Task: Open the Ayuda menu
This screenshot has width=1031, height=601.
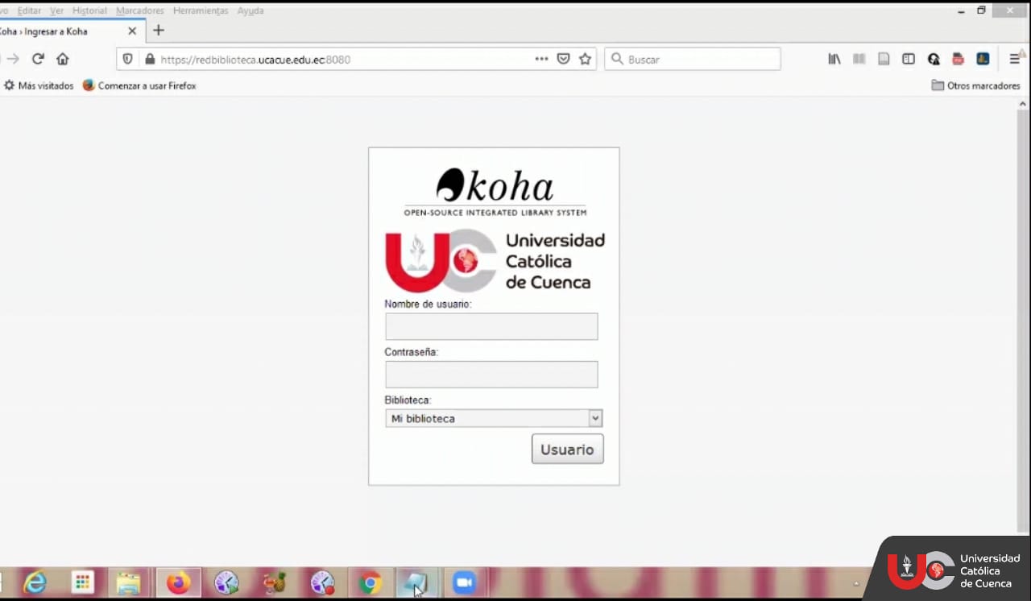Action: (x=251, y=10)
